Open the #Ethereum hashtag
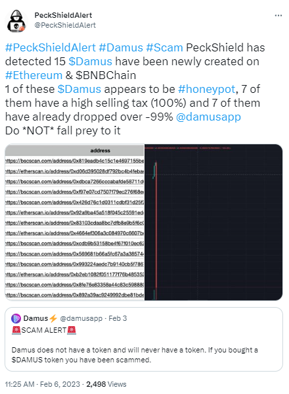Viewport: 289px width, 394px height. click(33, 75)
